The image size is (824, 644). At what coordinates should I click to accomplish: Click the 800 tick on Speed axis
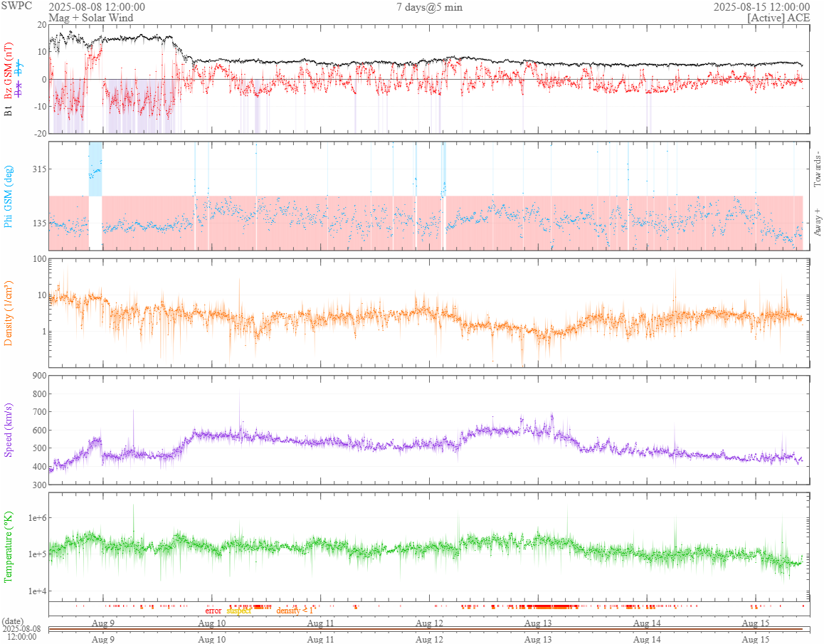coord(39,394)
